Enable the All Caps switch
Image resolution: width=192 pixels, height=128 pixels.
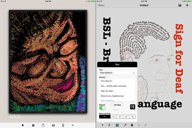click(x=117, y=108)
